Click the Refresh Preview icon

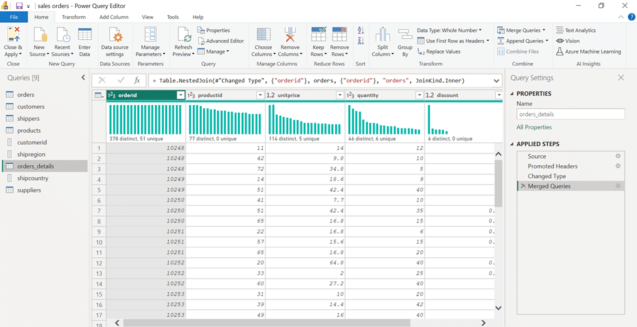[x=184, y=36]
